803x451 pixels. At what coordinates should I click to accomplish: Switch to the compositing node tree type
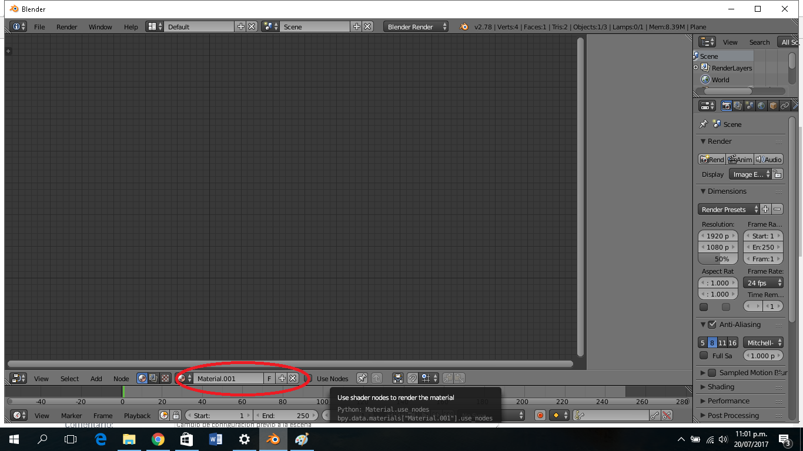pyautogui.click(x=153, y=379)
